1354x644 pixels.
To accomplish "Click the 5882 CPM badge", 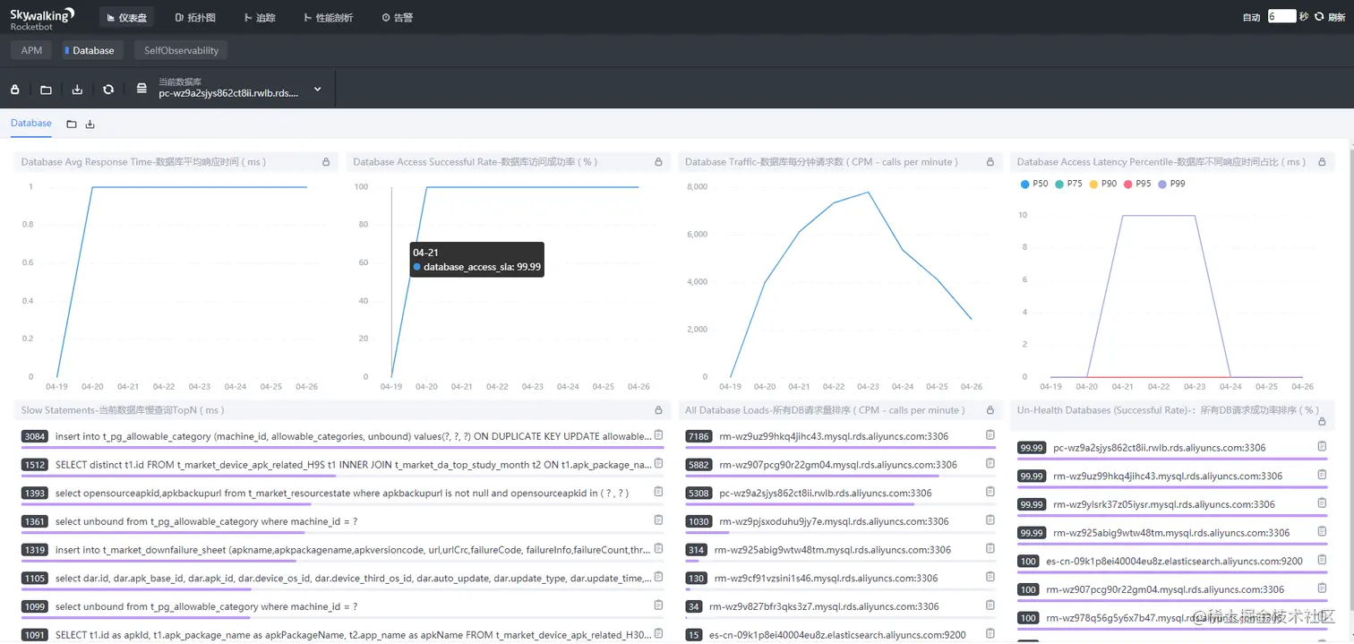I will pyautogui.click(x=698, y=465).
